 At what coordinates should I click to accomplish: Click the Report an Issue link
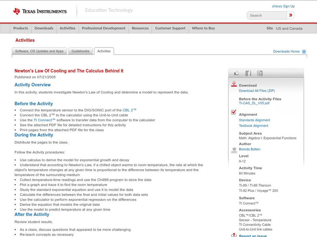click(253, 235)
